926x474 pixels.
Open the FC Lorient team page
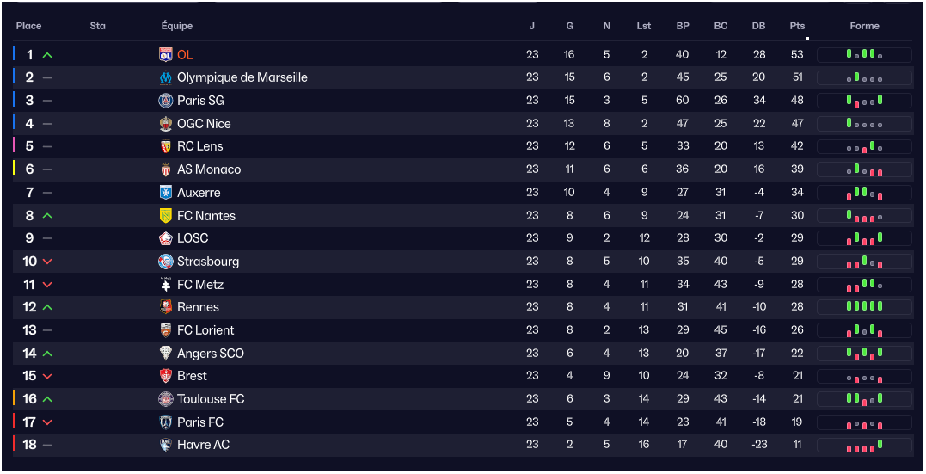[205, 330]
